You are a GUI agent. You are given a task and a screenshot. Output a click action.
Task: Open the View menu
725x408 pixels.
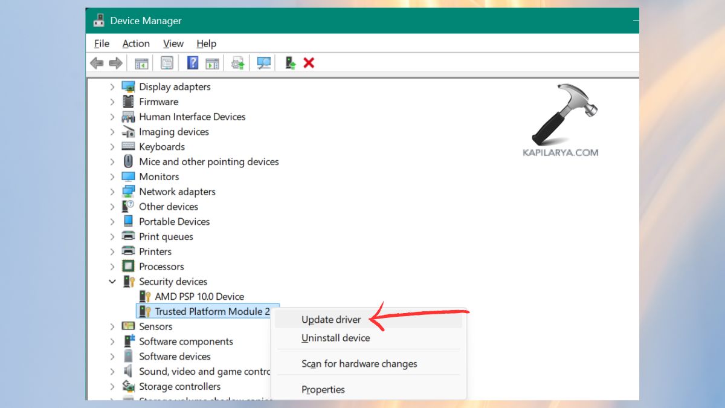[173, 43]
